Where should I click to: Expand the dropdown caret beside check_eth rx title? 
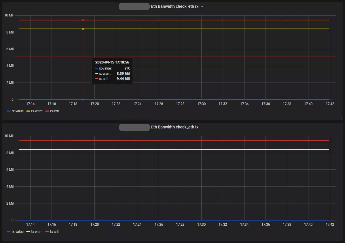point(202,7)
